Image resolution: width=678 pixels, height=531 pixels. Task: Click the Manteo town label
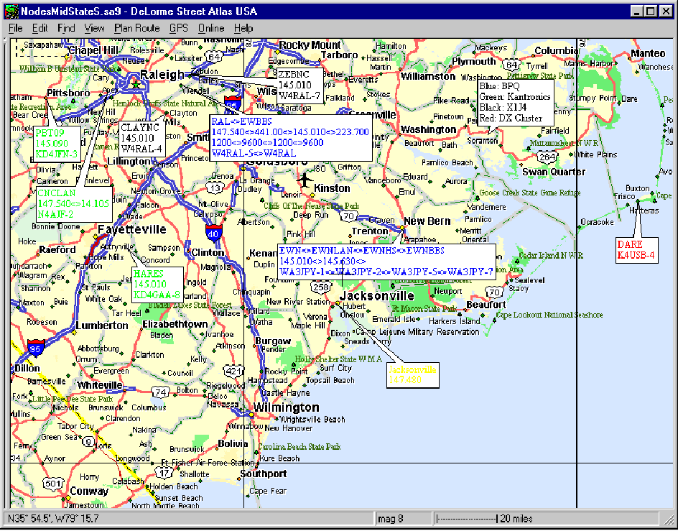coord(648,53)
